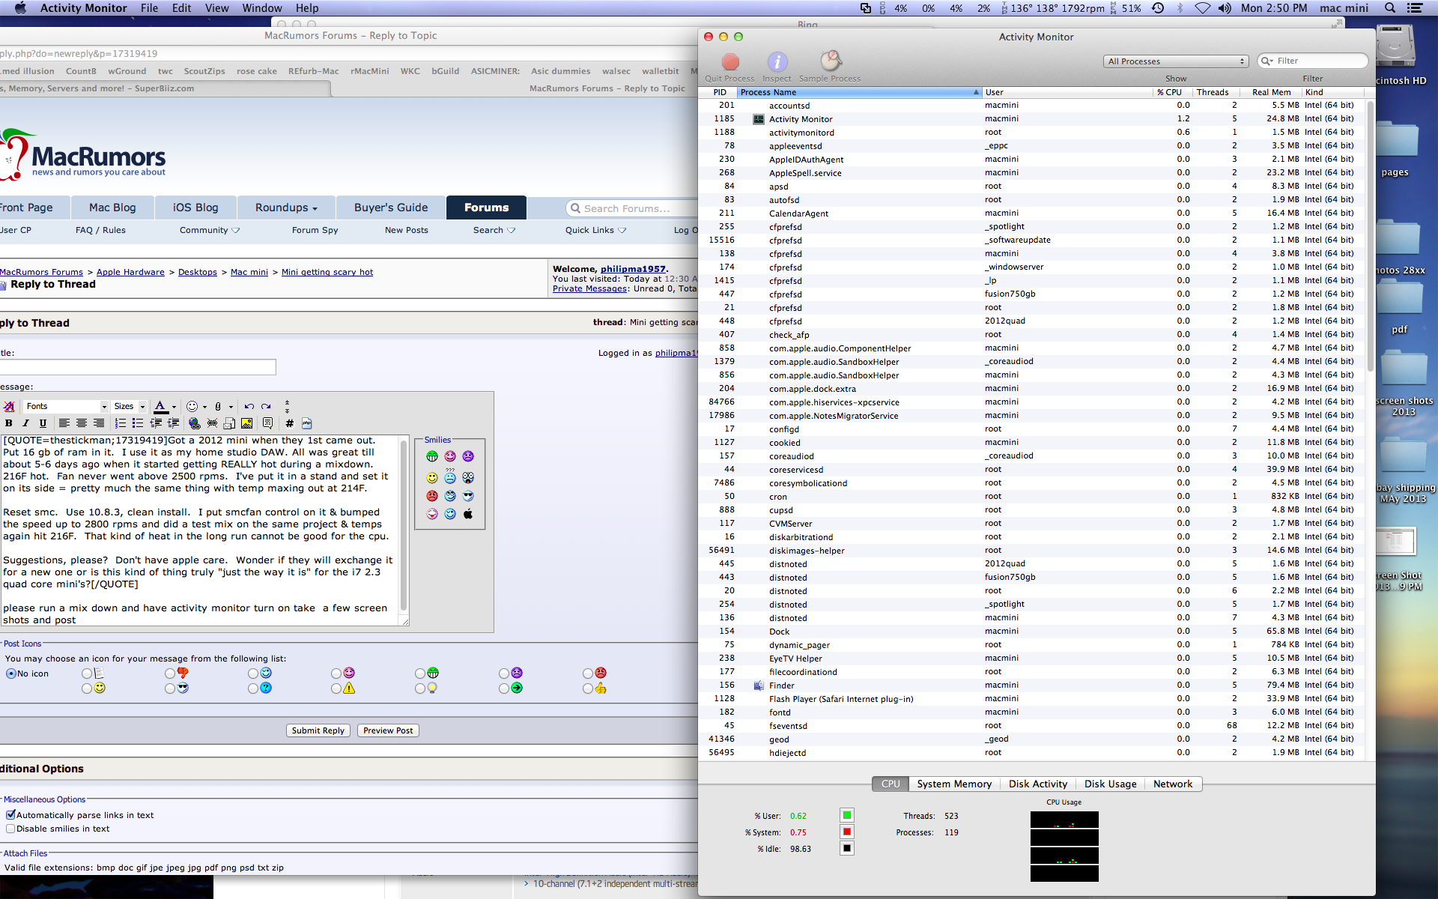Image resolution: width=1438 pixels, height=899 pixels.
Task: Switch to the System Memory tab
Action: coord(954,784)
